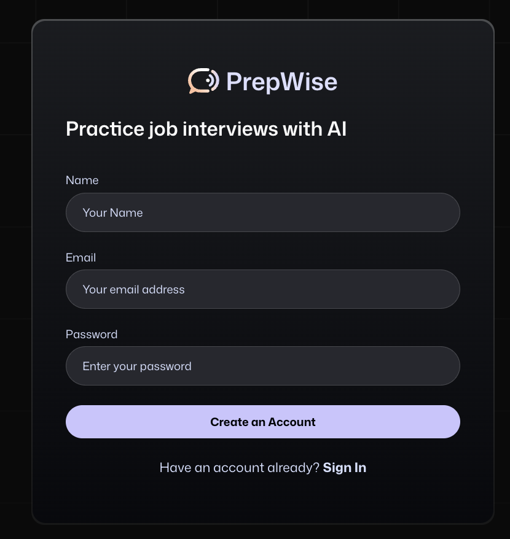Click the PrepWise brand name text
The width and height of the screenshot is (510, 539).
(281, 82)
